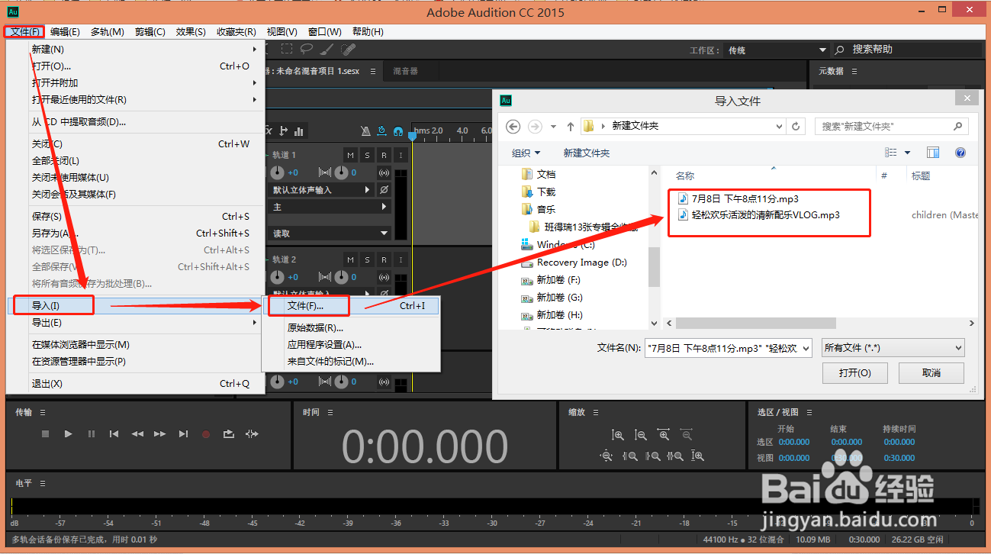This screenshot has height=554, width=991.
Task: Select 退出(X) menu entry
Action: (135, 384)
